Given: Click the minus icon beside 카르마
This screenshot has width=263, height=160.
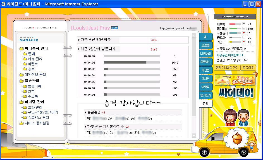Looking at the screenshot, I should click(244, 37).
